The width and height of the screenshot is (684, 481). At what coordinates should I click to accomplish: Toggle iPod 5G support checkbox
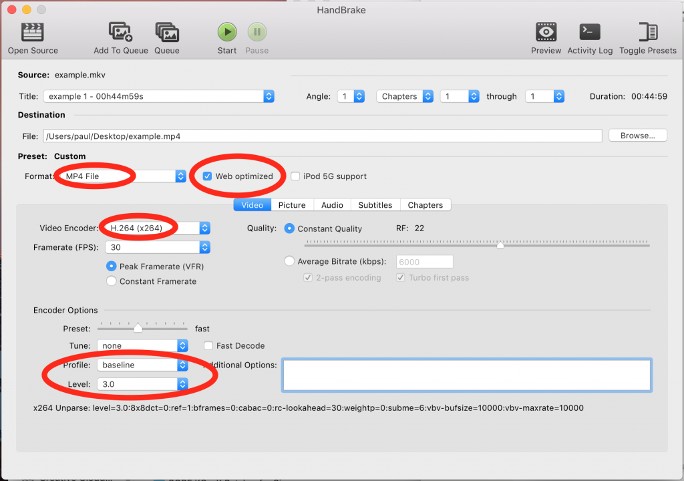(295, 176)
